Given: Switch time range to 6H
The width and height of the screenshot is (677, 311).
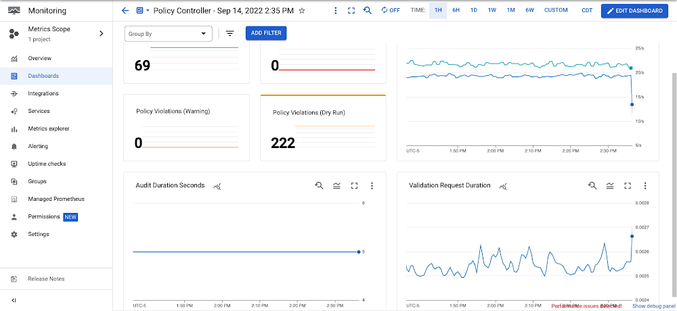Looking at the screenshot, I should (x=456, y=11).
